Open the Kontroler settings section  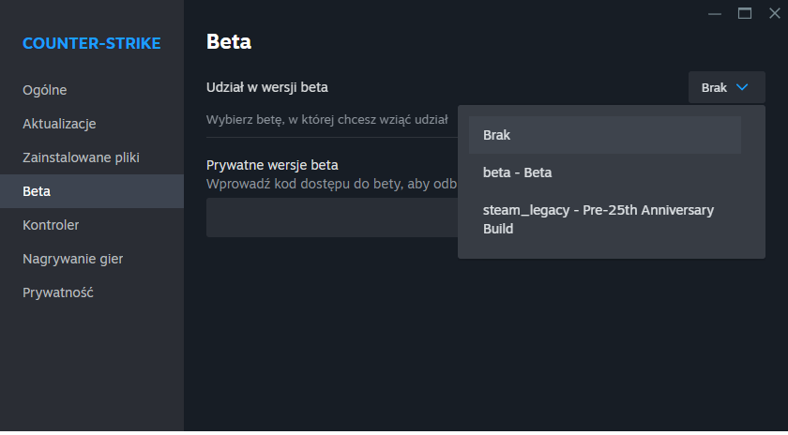click(51, 225)
